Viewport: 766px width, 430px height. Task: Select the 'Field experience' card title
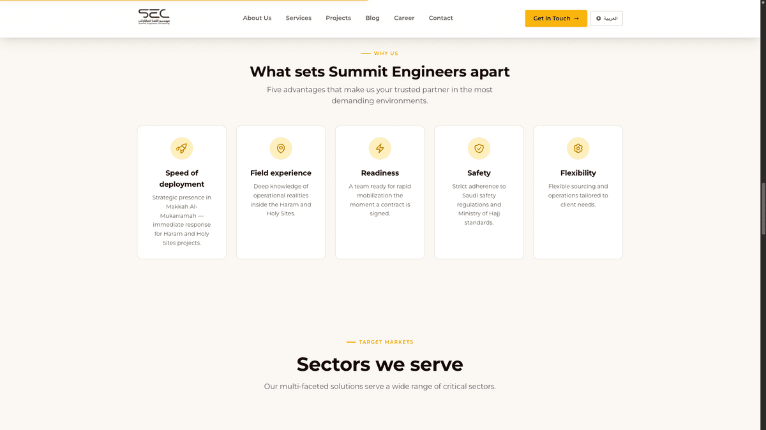[281, 173]
